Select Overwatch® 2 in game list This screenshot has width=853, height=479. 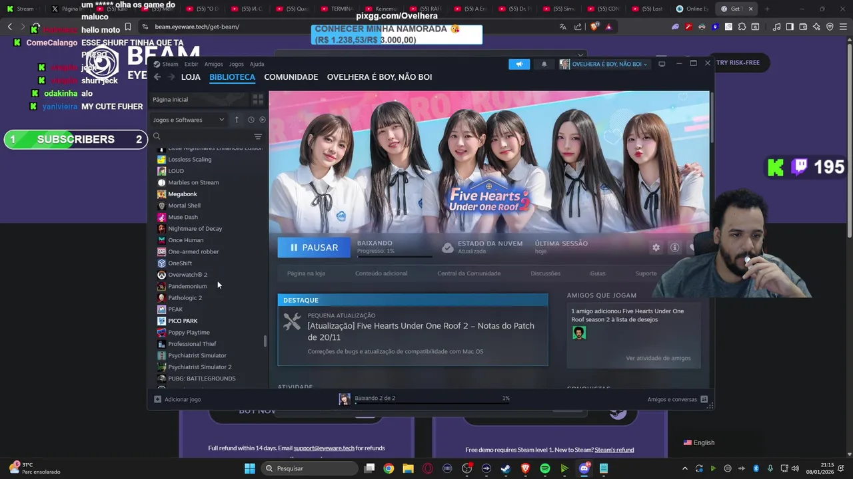coord(187,275)
